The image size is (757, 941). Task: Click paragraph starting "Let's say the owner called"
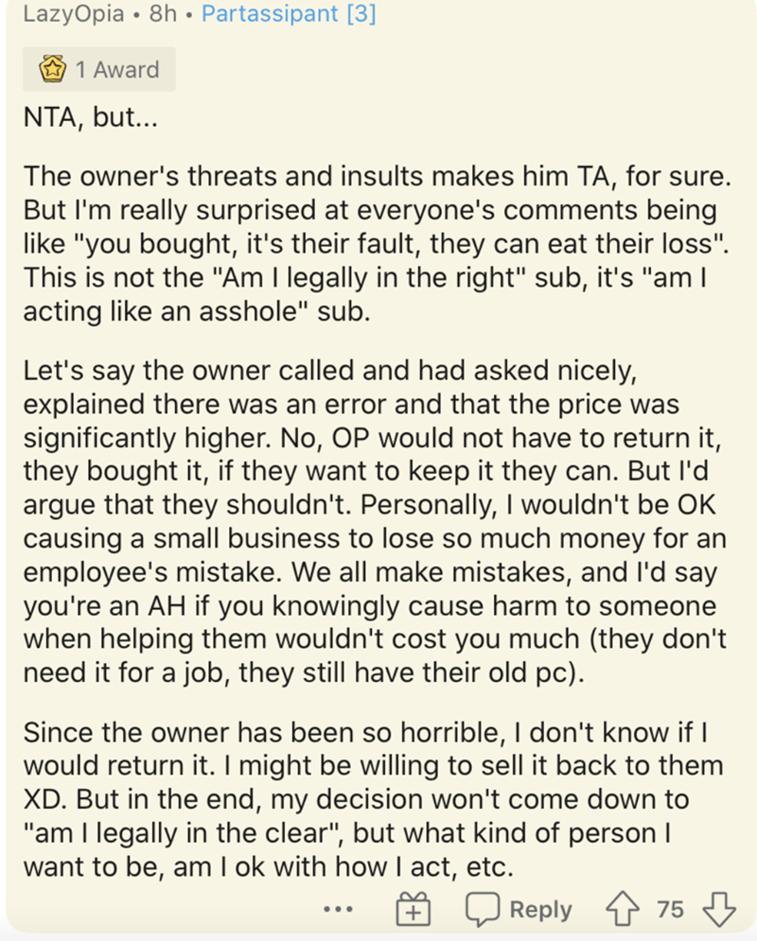tap(376, 521)
